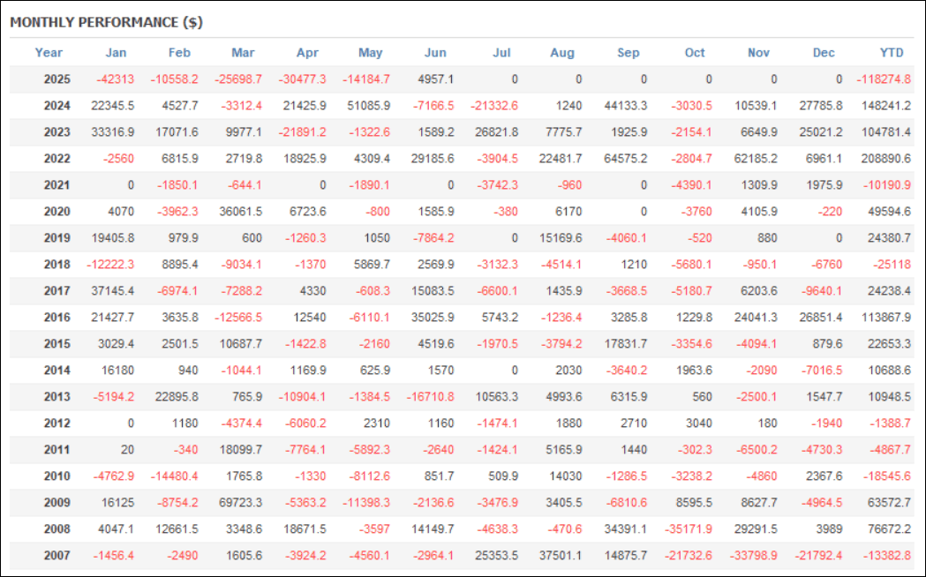Screen dimensions: 926x577
Task: Click the Feb column header
Action: (179, 53)
